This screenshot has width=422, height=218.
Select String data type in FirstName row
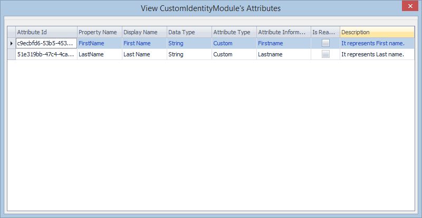pos(189,43)
